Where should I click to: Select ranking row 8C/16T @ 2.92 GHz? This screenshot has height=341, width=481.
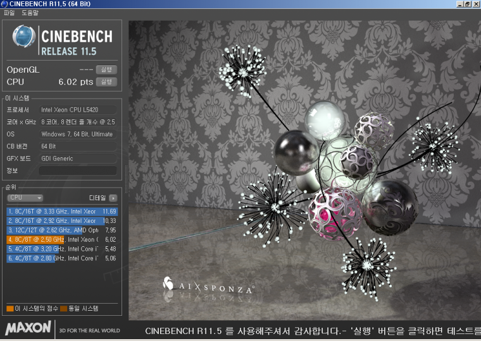pyautogui.click(x=61, y=220)
